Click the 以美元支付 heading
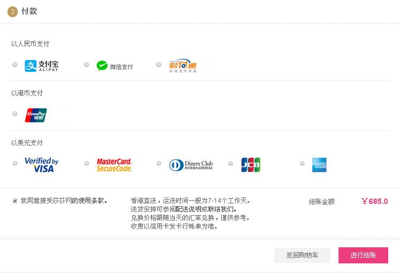Image resolution: width=400 pixels, height=273 pixels. pyautogui.click(x=27, y=143)
